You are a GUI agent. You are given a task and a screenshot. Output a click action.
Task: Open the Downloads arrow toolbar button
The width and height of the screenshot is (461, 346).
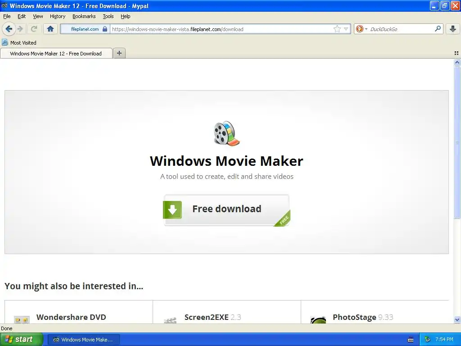pyautogui.click(x=453, y=29)
